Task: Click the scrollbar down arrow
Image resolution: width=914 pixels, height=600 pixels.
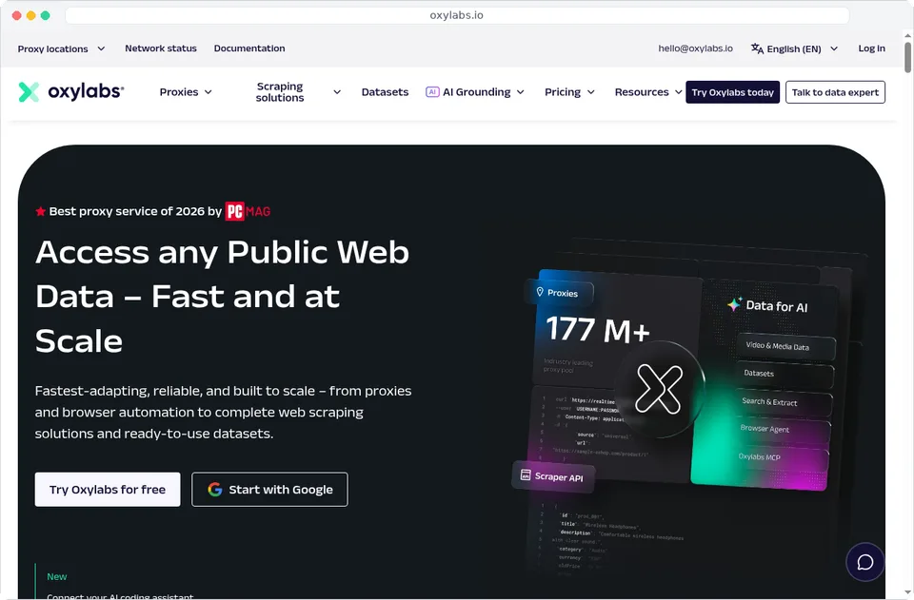Action: tap(907, 592)
